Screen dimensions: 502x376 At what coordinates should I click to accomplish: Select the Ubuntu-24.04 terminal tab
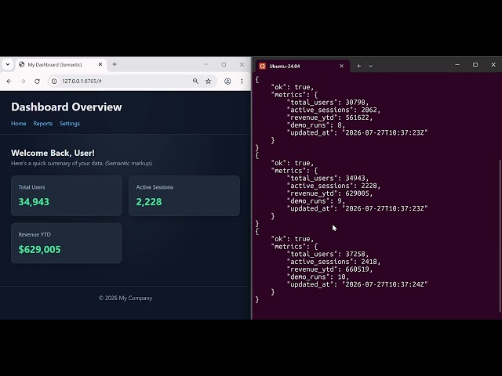(x=303, y=66)
